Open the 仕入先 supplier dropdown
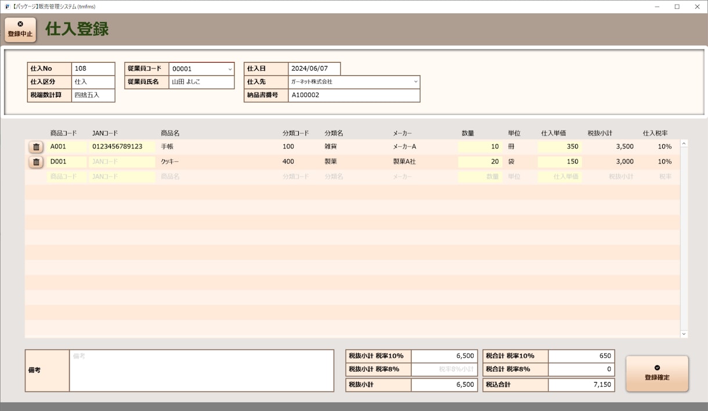 pos(416,82)
